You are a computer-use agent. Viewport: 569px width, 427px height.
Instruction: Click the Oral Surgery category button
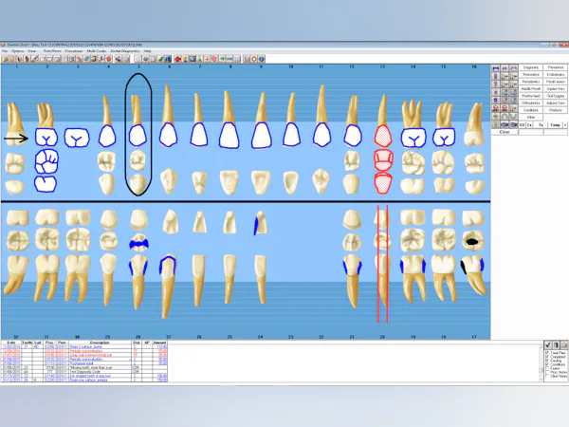coord(556,96)
